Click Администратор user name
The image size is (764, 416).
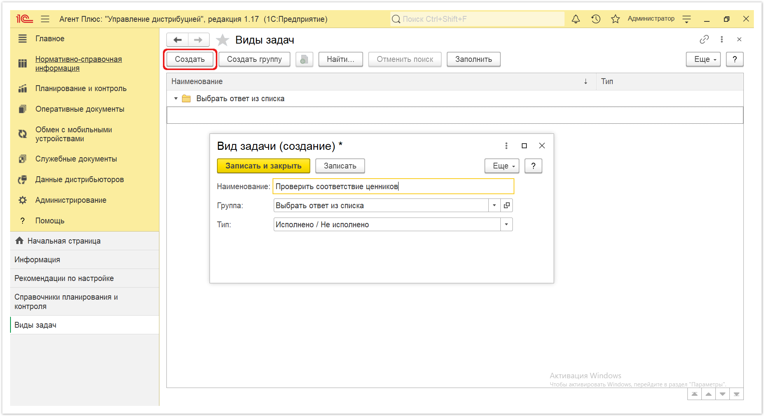click(x=651, y=19)
